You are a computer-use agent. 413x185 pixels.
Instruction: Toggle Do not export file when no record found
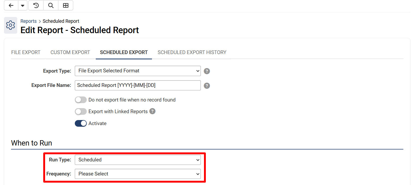(x=81, y=100)
